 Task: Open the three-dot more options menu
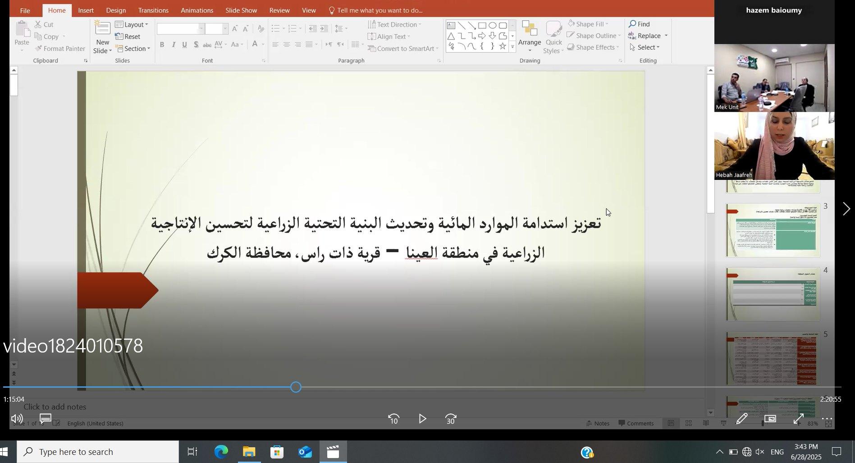(827, 419)
